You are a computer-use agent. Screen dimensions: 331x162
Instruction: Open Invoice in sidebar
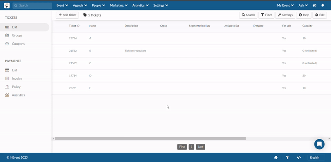point(17,78)
